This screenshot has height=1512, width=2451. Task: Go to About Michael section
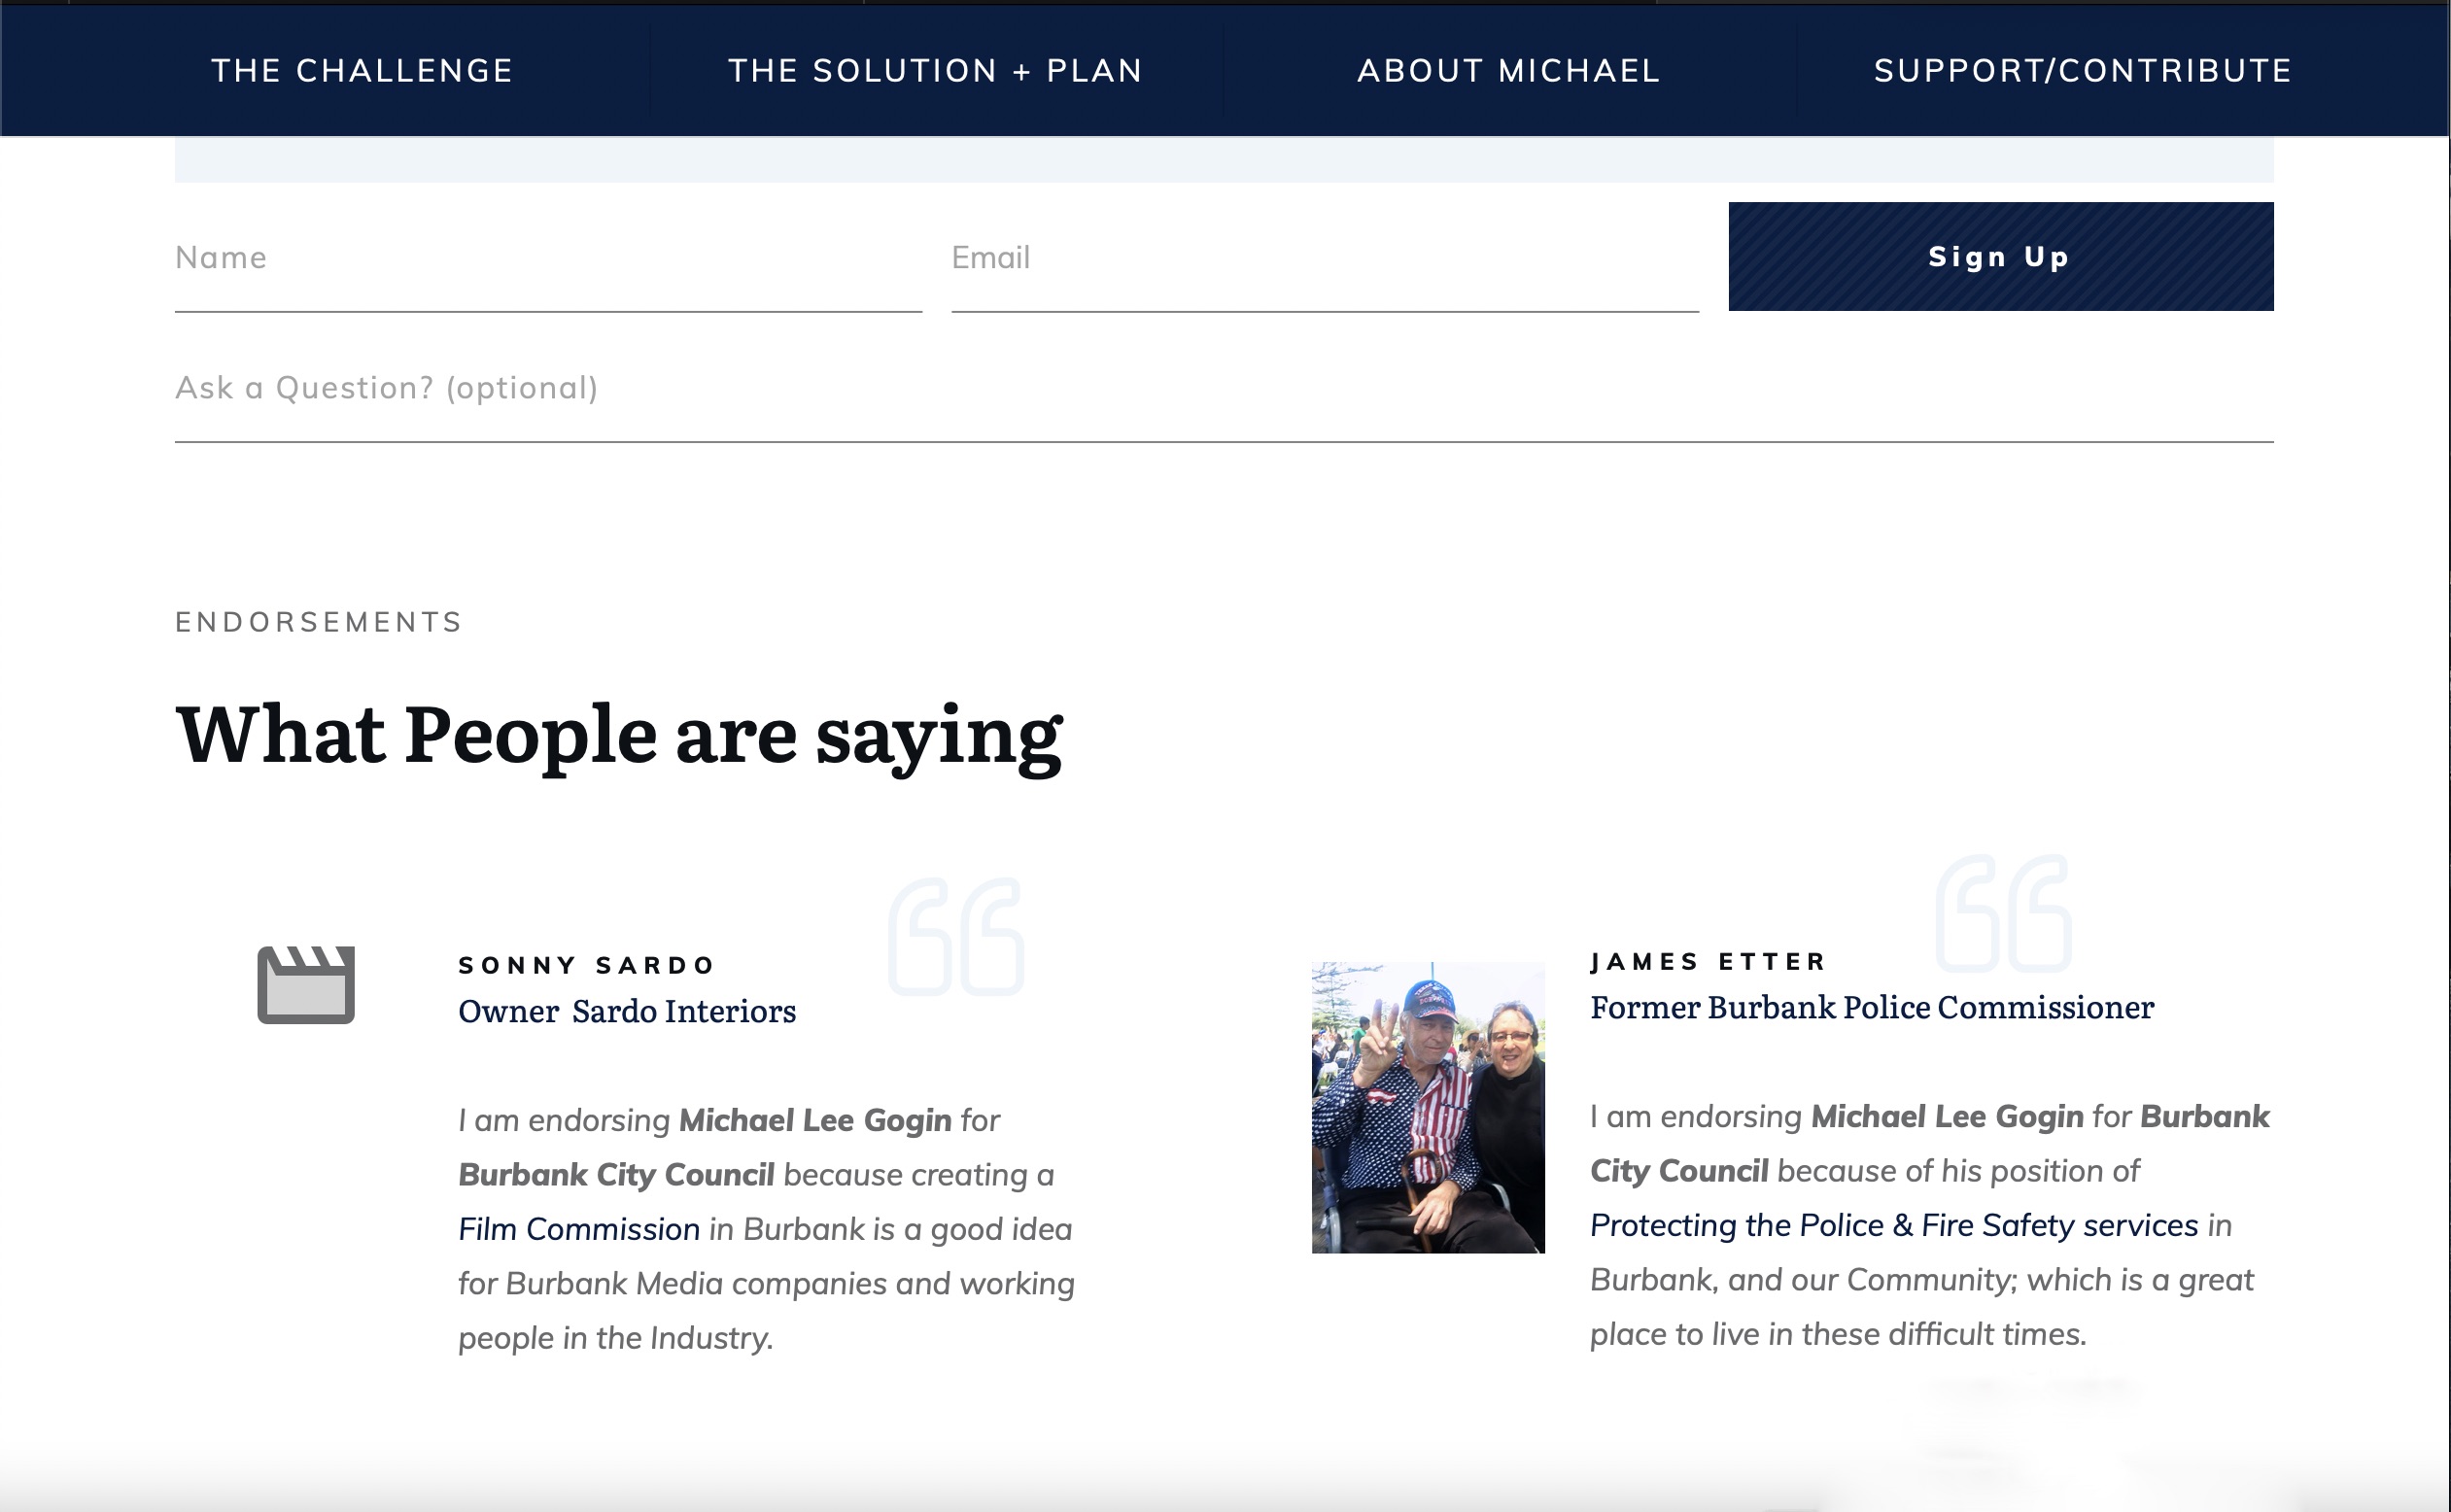click(x=1508, y=70)
